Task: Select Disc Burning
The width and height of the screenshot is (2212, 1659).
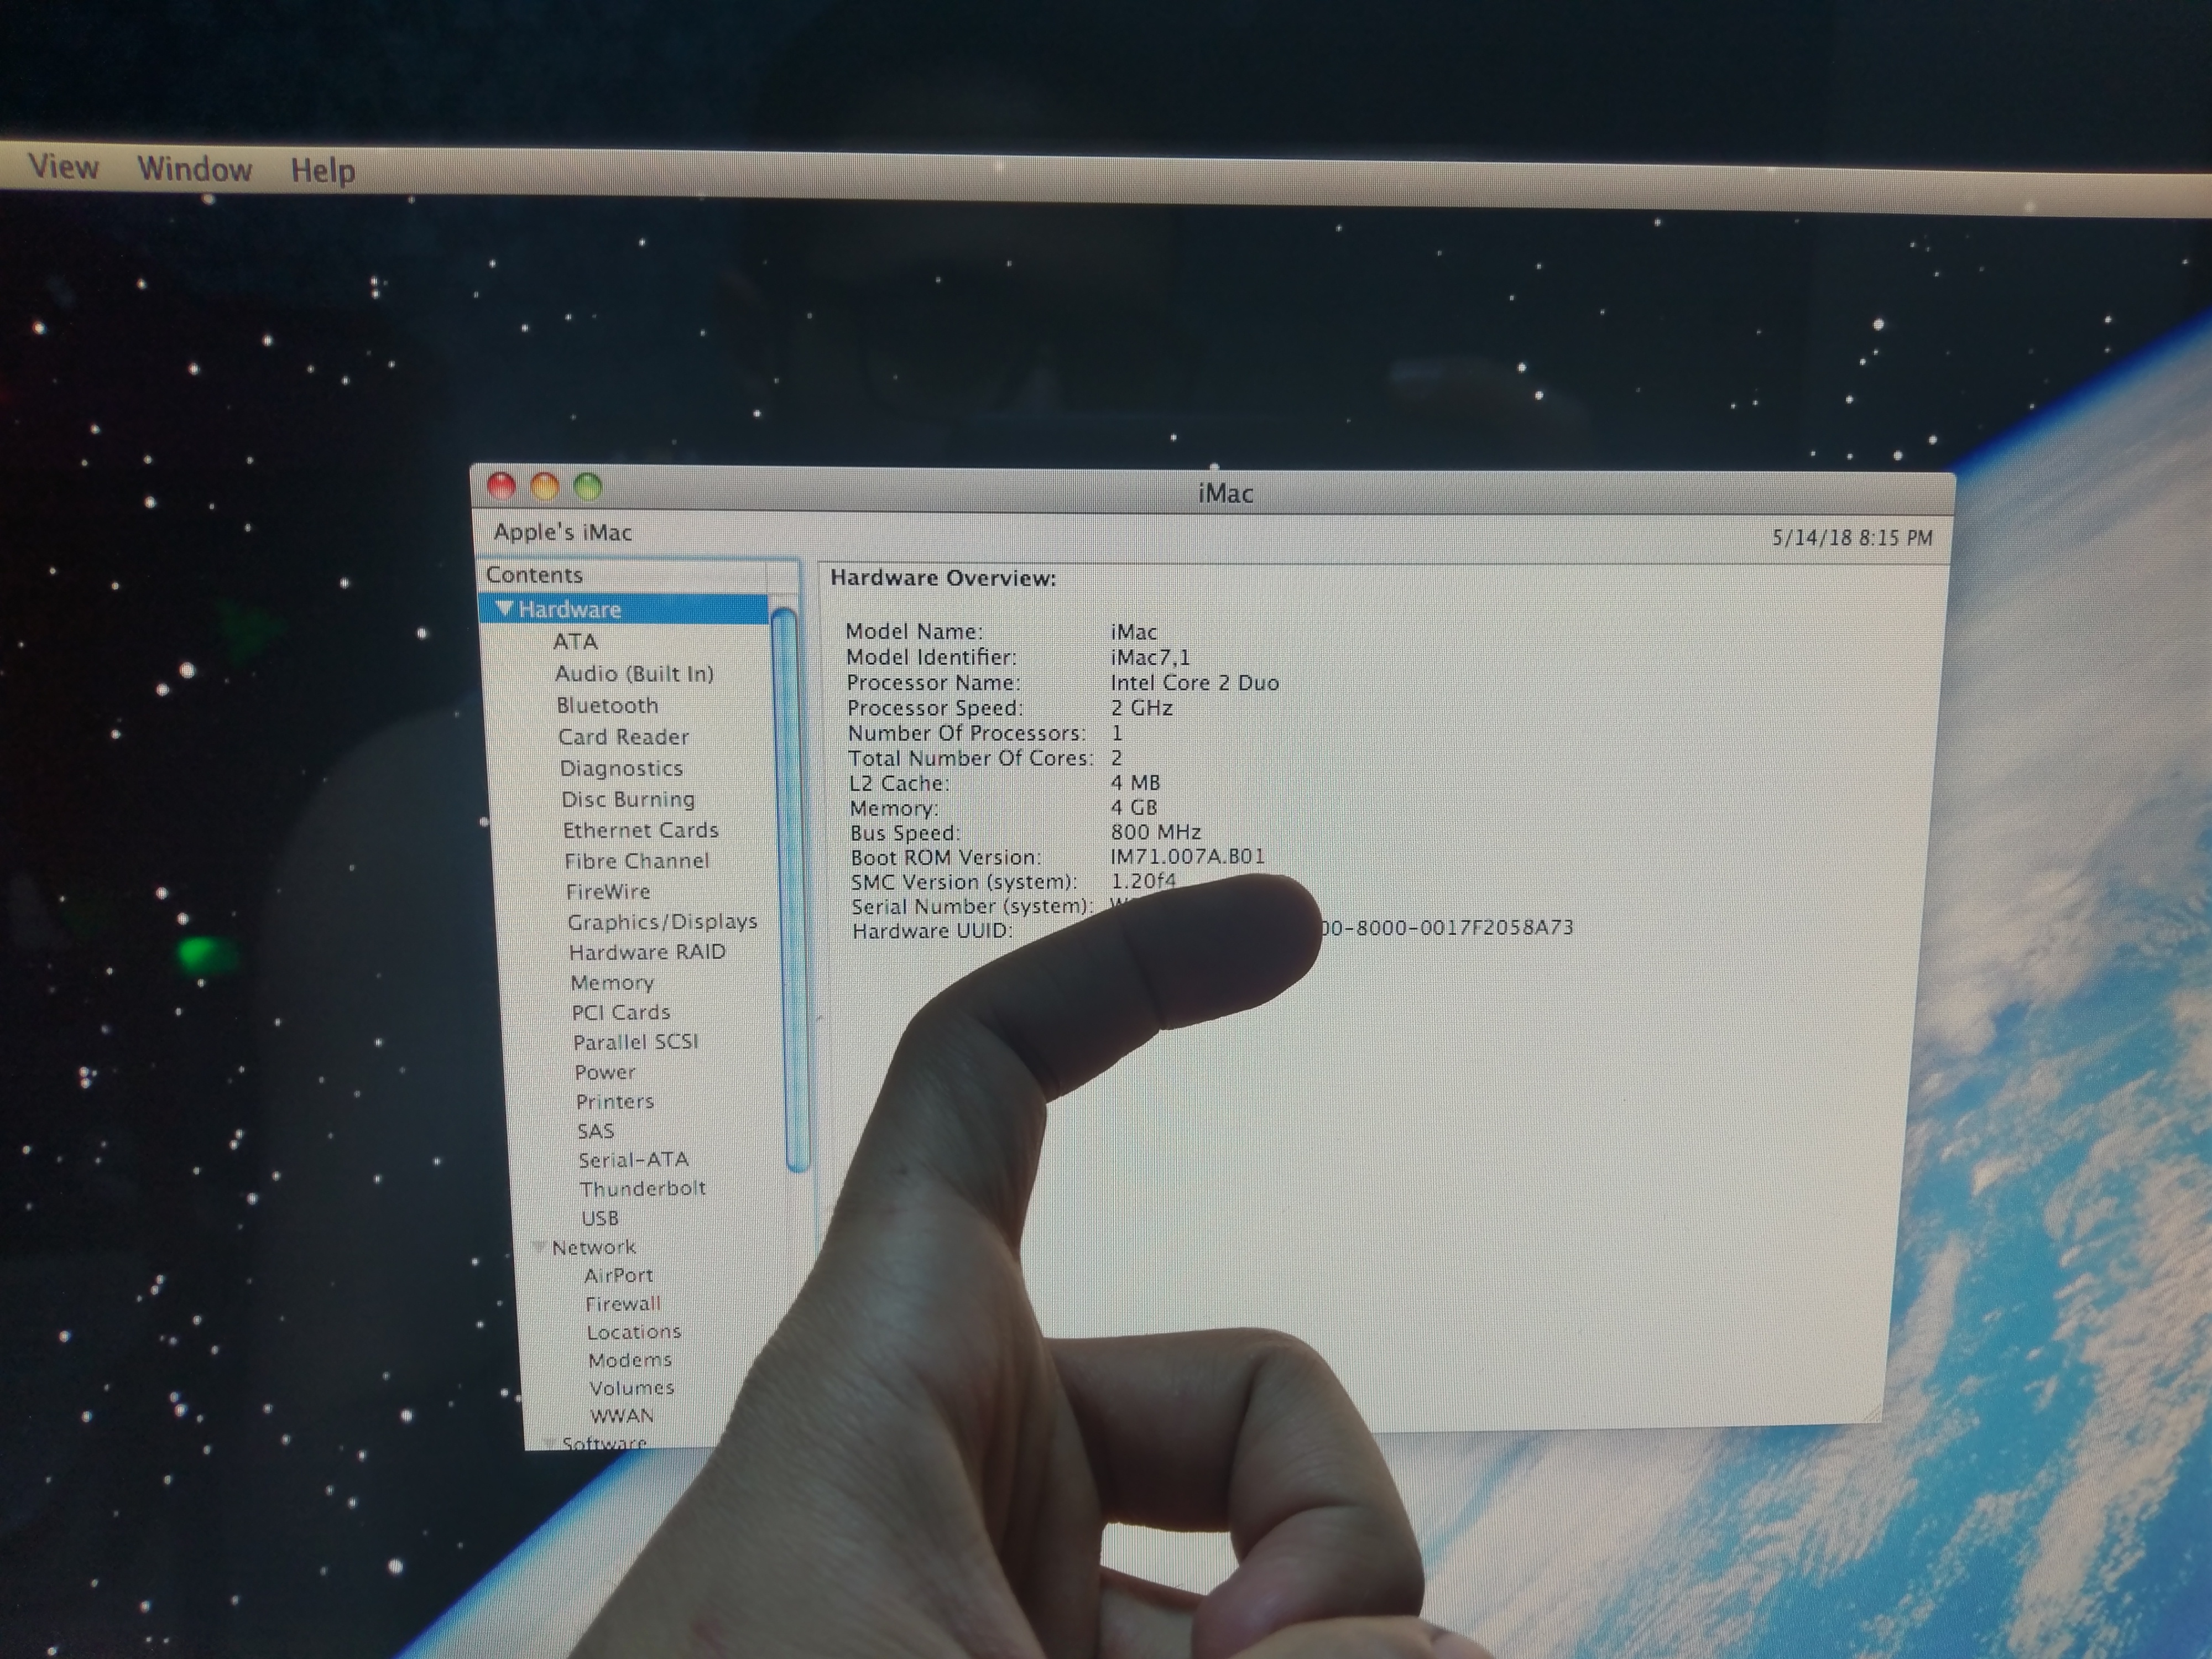Action: pos(628,799)
